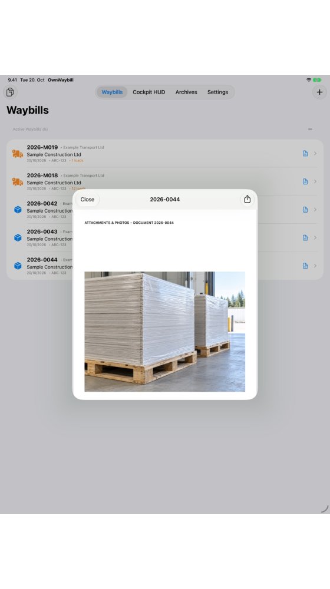Select waybill number 2026-0043 text

click(x=42, y=231)
